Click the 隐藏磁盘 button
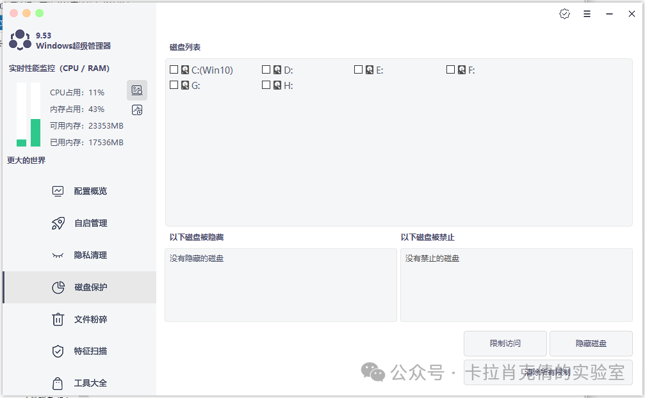Viewport: 645px width, 398px height. click(591, 344)
